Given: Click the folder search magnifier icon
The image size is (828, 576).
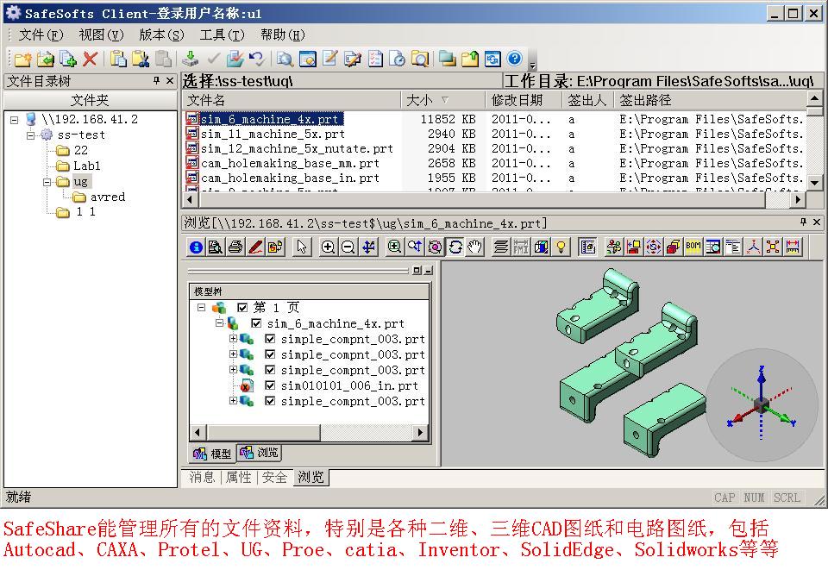Looking at the screenshot, I should click(420, 59).
